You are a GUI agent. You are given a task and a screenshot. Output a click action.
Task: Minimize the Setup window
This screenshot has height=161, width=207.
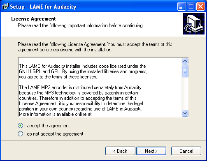[x=181, y=7]
